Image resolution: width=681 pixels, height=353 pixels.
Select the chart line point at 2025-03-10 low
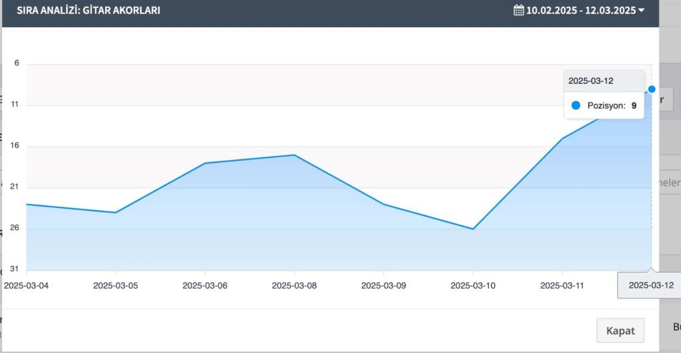click(x=473, y=229)
